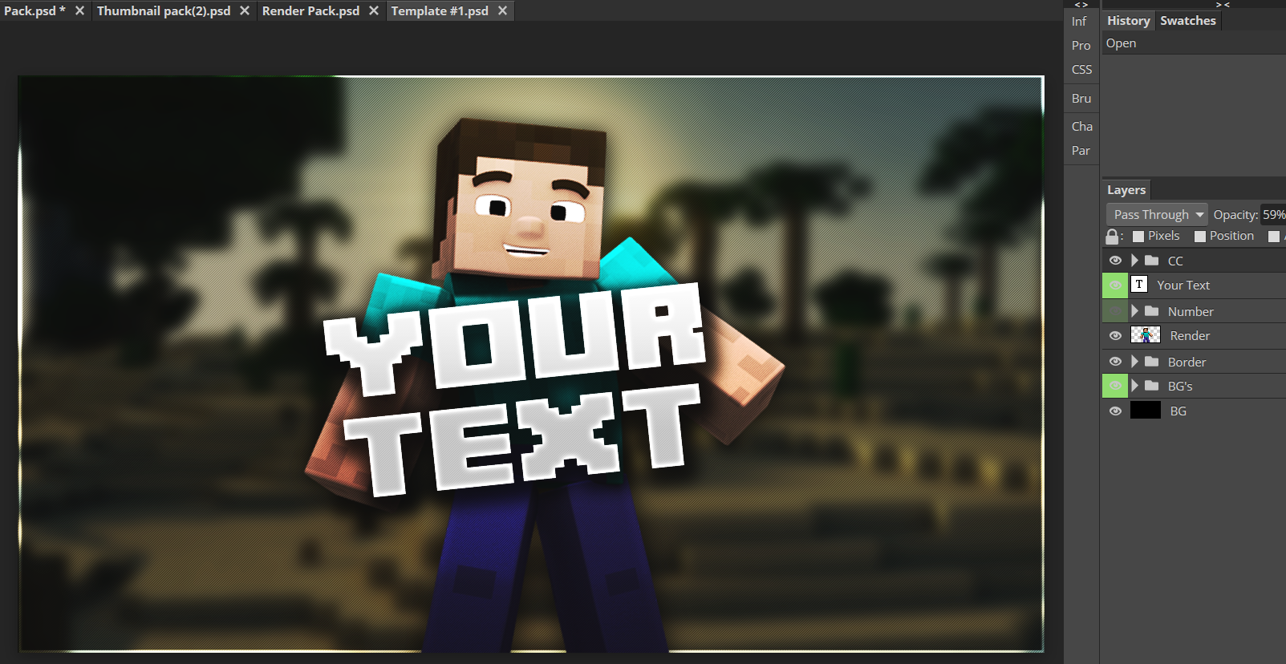Click the Number group folder icon
Viewport: 1286px width, 664px height.
pos(1151,311)
